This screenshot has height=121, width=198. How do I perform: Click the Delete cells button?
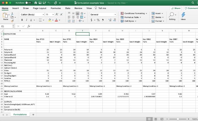[158, 17]
